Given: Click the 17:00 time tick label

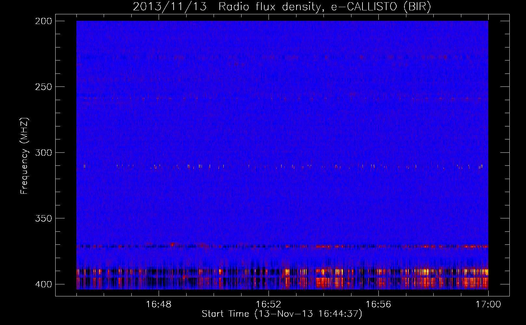Looking at the screenshot, I should click(x=488, y=305).
